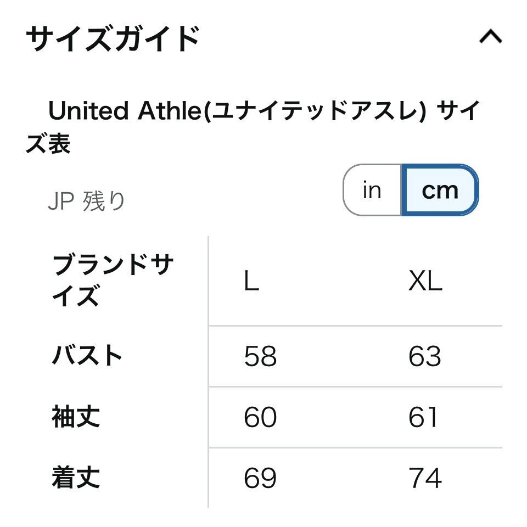Click the bust value 58 for L
This screenshot has height=527, width=527.
tap(260, 357)
